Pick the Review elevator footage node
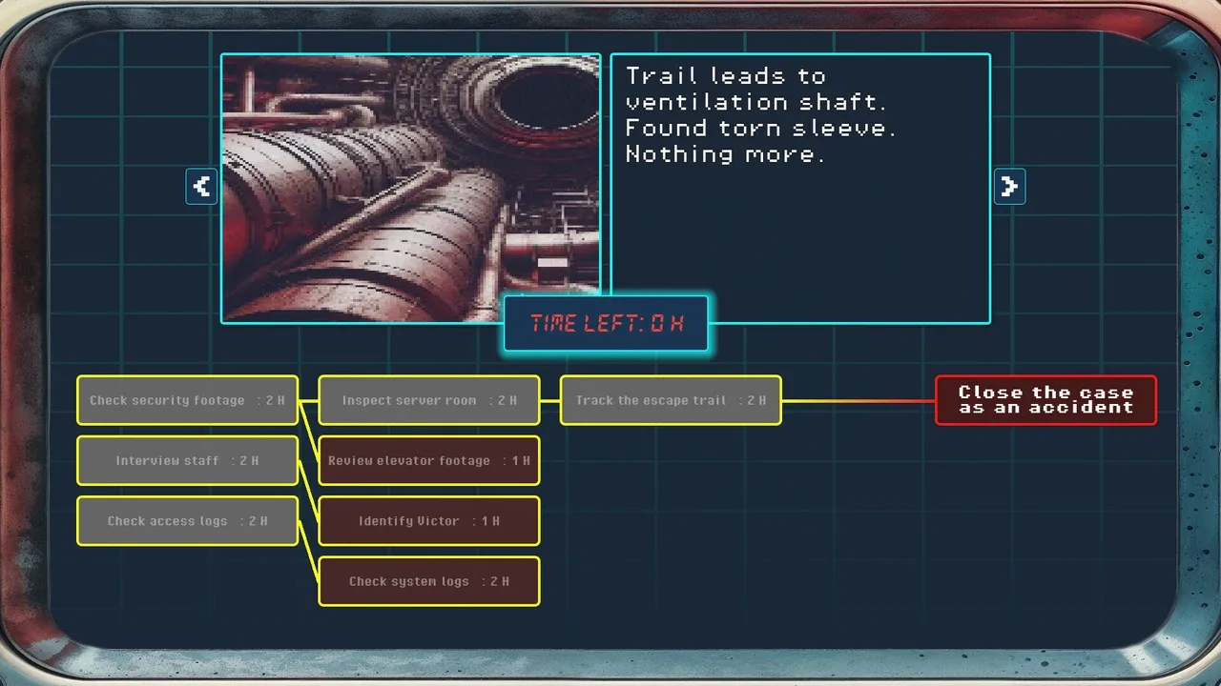The width and height of the screenshot is (1221, 686). [428, 461]
